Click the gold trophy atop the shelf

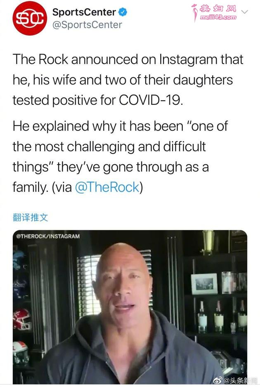click(x=208, y=242)
